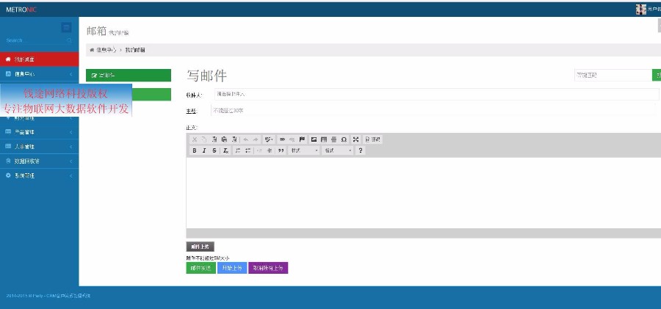This screenshot has width=661, height=309.
Task: Click the METRONIC logo
Action: click(x=21, y=10)
